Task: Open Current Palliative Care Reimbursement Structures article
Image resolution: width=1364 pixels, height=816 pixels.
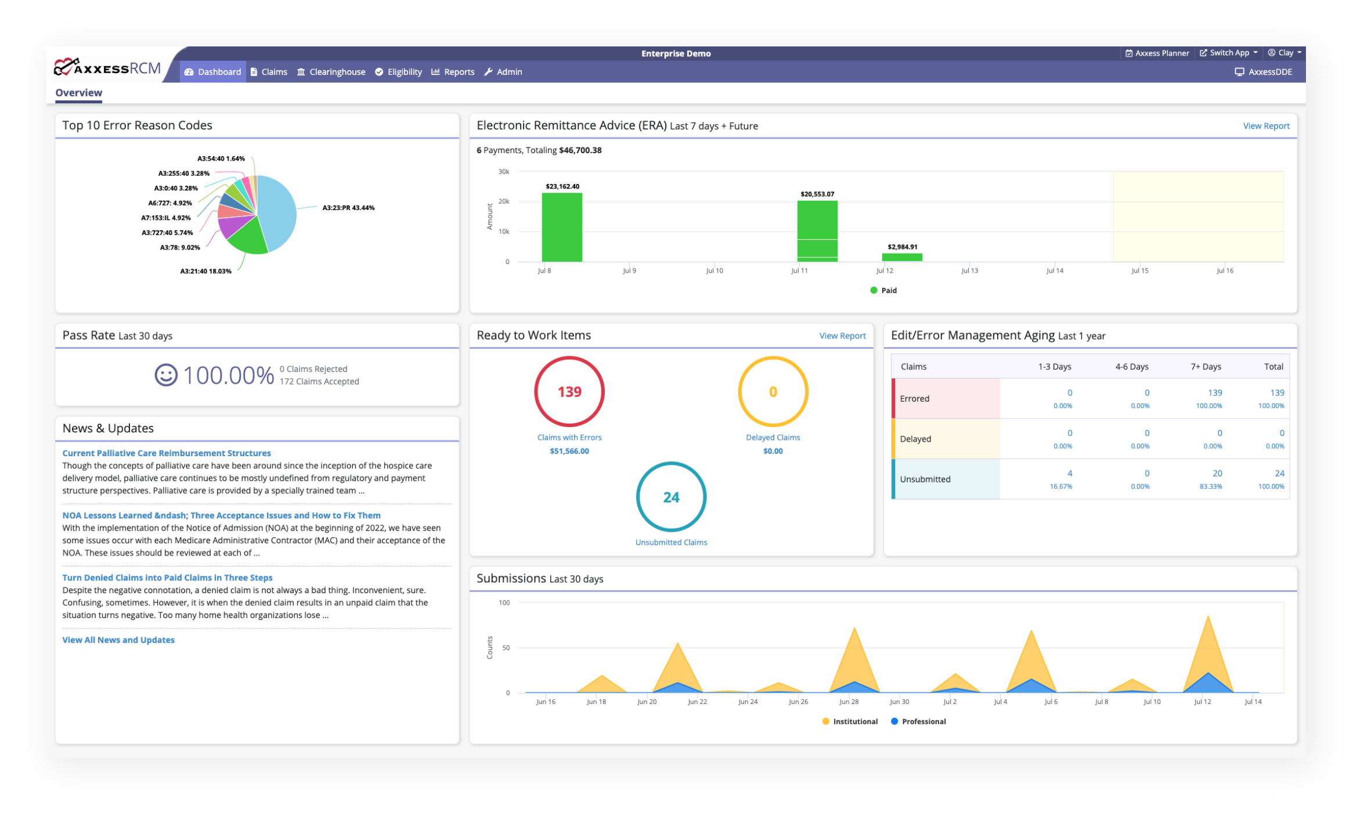Action: click(x=167, y=453)
